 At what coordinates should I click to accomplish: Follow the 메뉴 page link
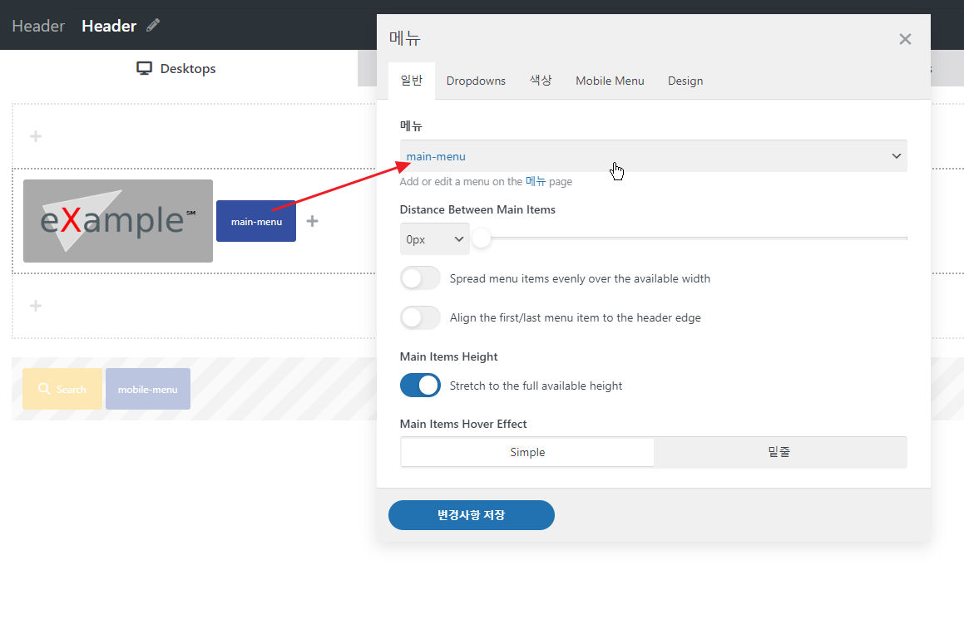point(536,182)
